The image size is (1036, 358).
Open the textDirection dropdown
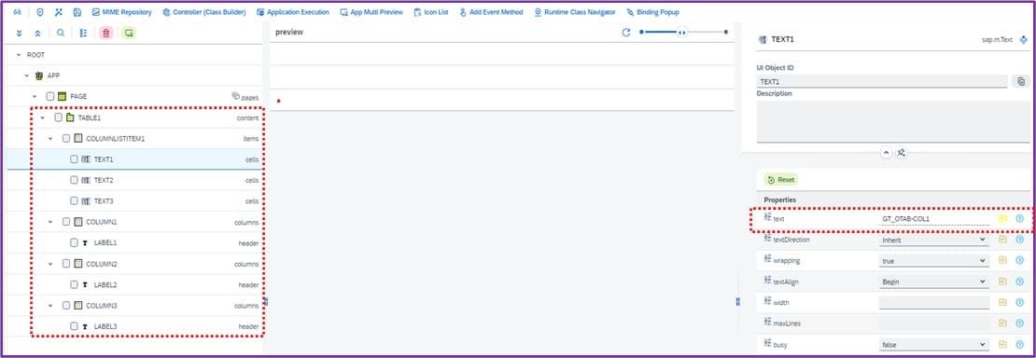pos(934,240)
